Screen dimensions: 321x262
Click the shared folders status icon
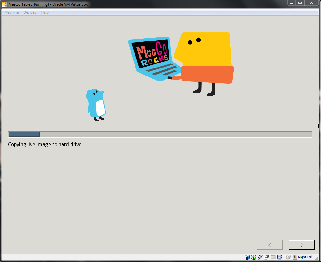pos(273,257)
